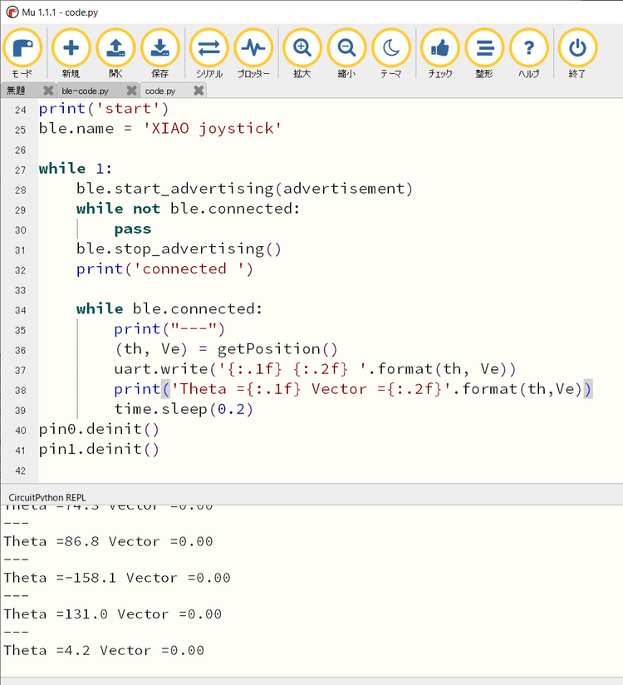Close the ble-code.py tab
Viewport: 623px width, 685px height.
130,91
